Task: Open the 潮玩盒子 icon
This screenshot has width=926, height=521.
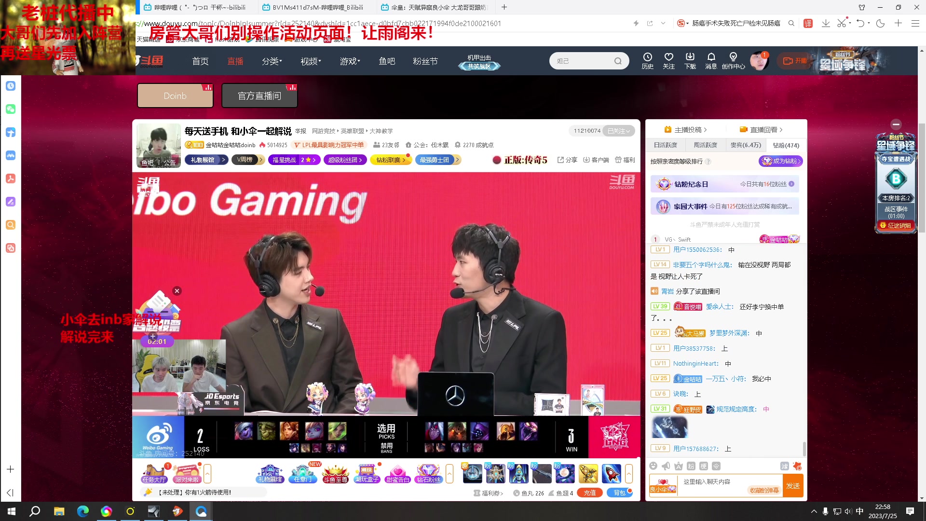Action: click(x=367, y=474)
